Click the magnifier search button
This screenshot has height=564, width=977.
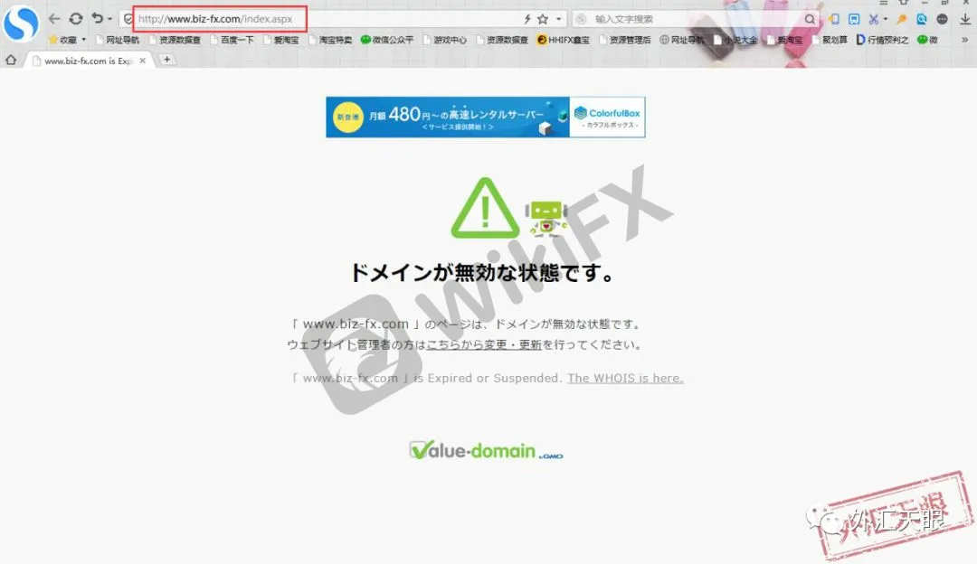[x=810, y=19]
